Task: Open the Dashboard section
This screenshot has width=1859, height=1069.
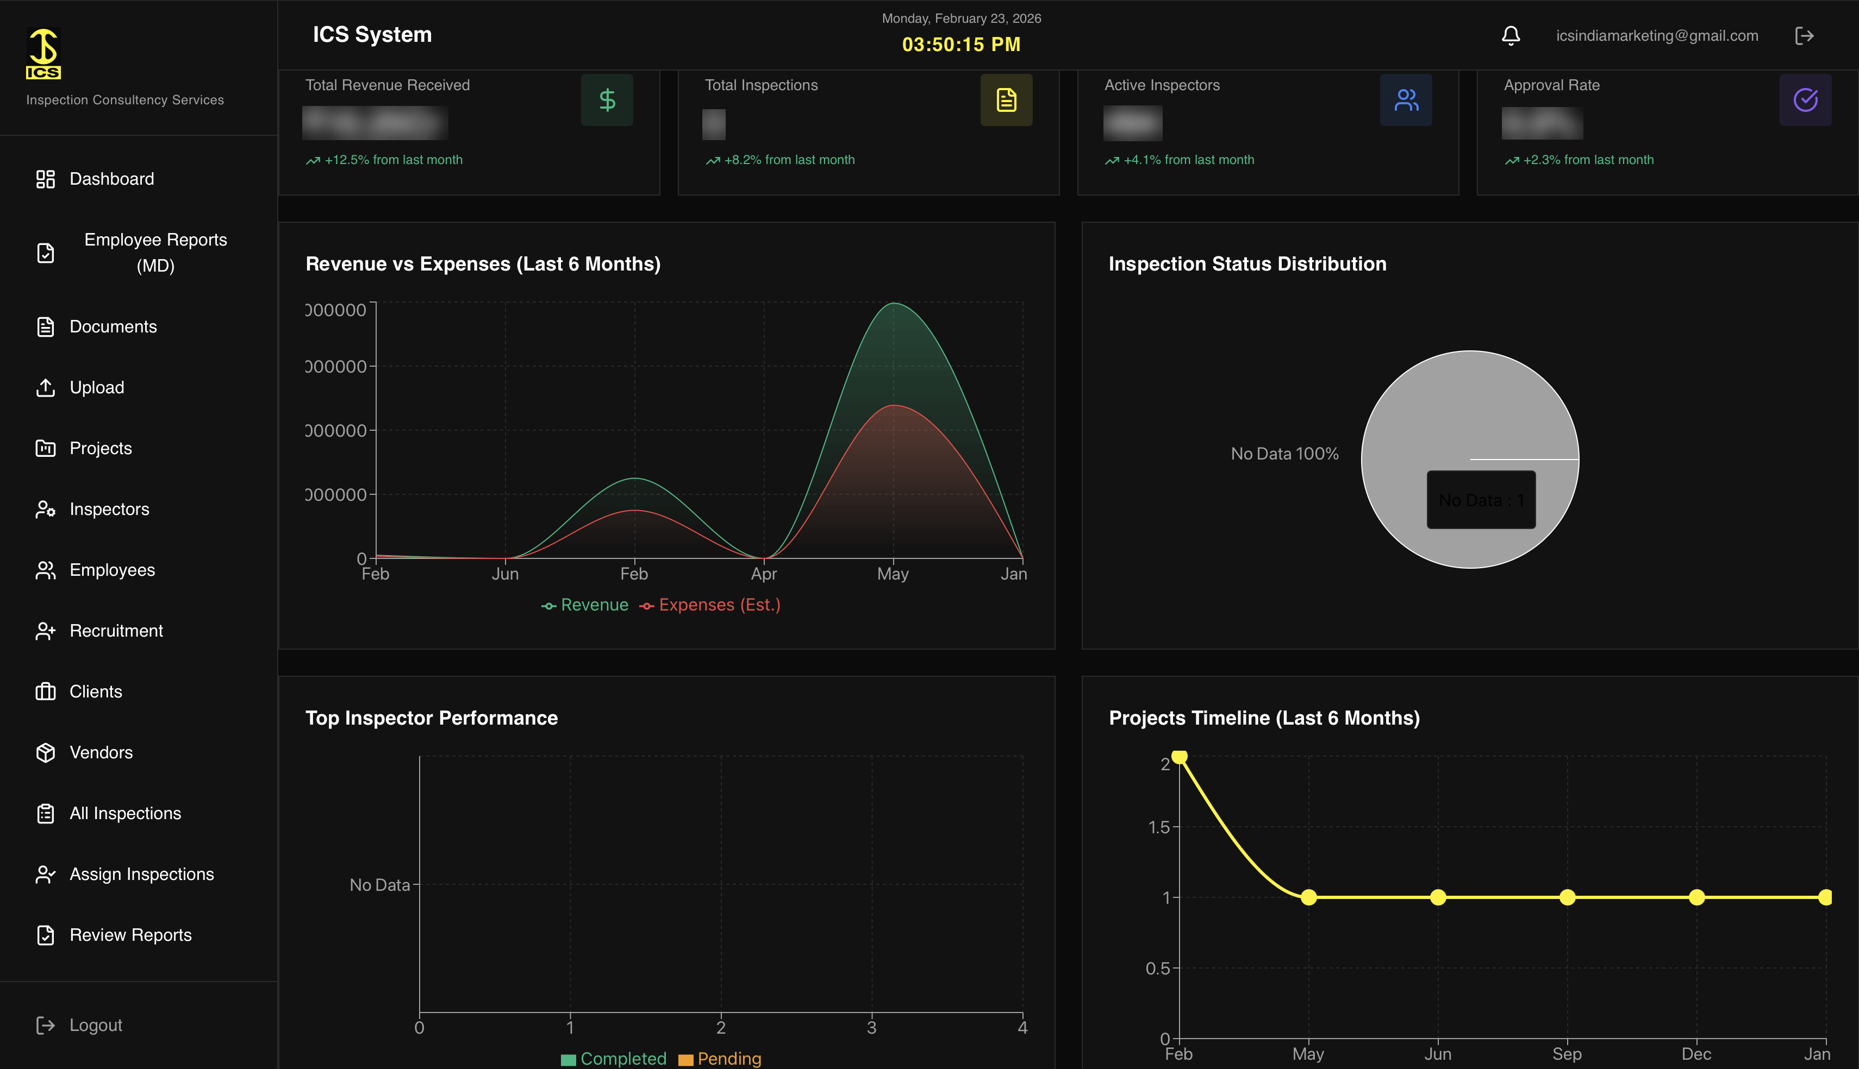Action: click(111, 178)
